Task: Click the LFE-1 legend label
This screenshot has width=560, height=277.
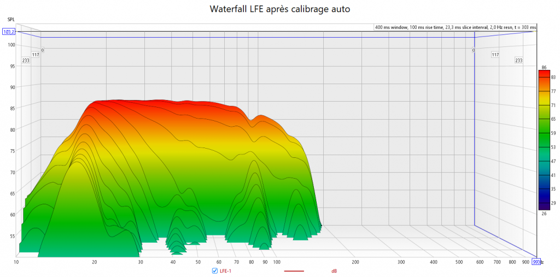Action: pos(225,271)
